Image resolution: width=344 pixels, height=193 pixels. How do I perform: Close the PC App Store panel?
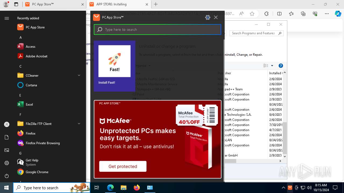pos(216,17)
